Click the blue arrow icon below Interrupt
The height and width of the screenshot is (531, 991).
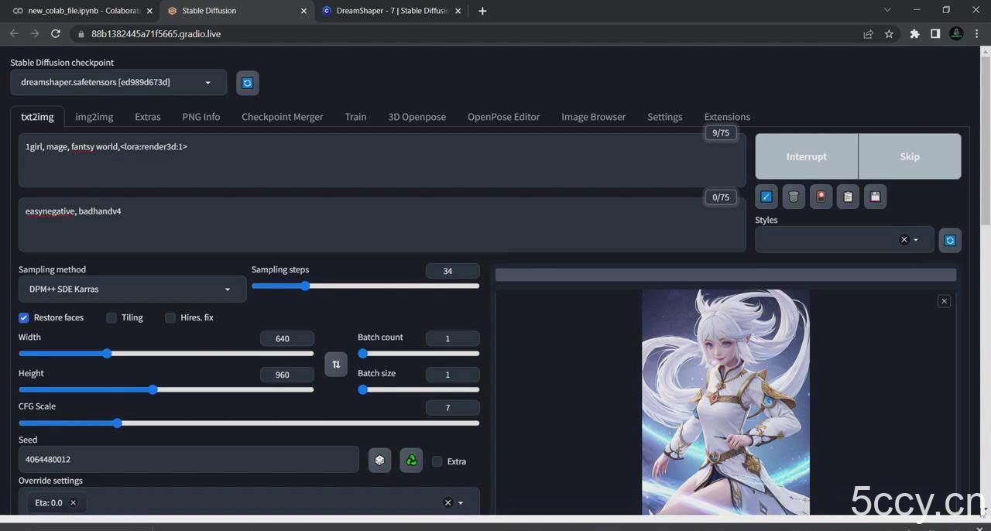tap(766, 197)
